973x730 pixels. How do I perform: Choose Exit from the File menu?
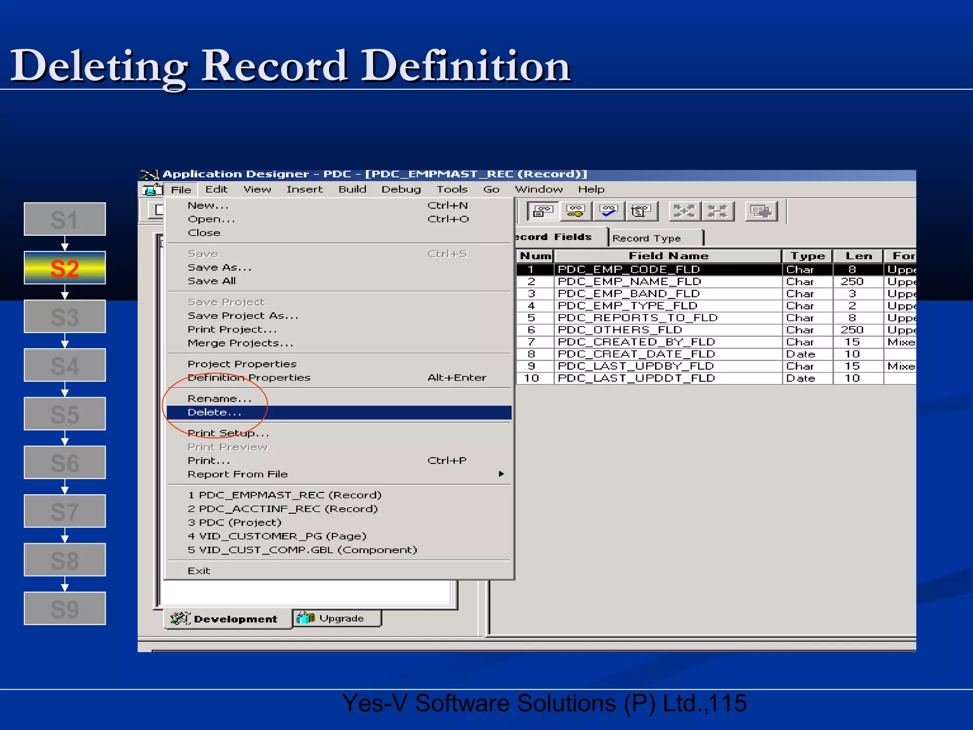click(x=339, y=571)
